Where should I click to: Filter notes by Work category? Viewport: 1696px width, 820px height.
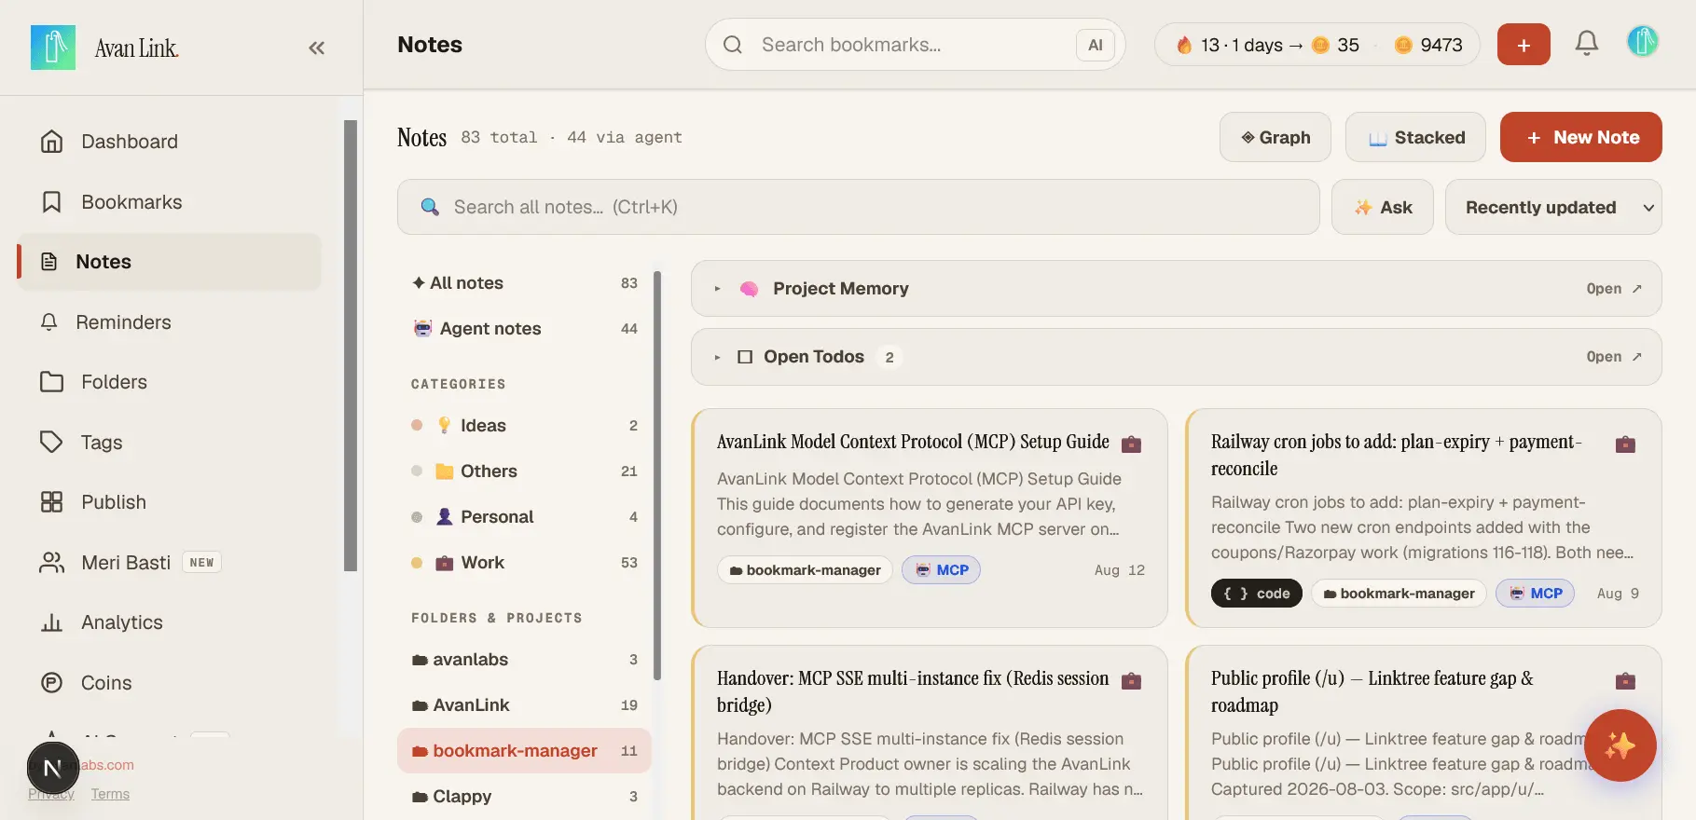[x=524, y=563]
